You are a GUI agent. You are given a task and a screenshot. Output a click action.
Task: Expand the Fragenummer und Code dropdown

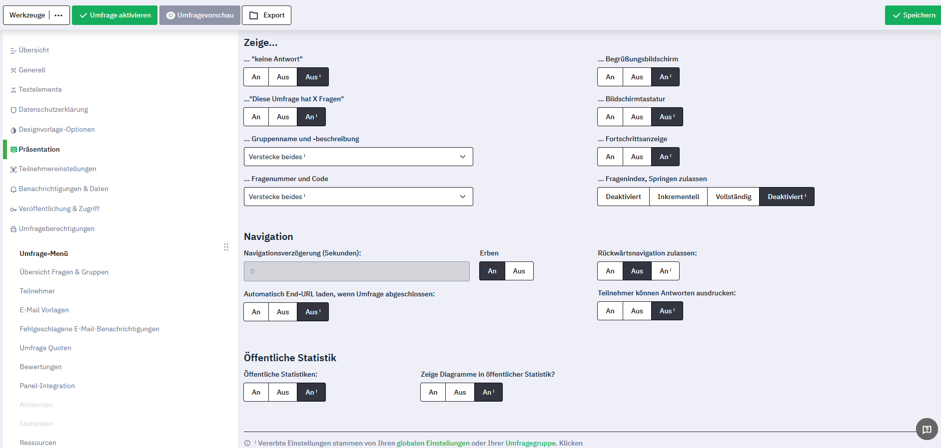(358, 197)
